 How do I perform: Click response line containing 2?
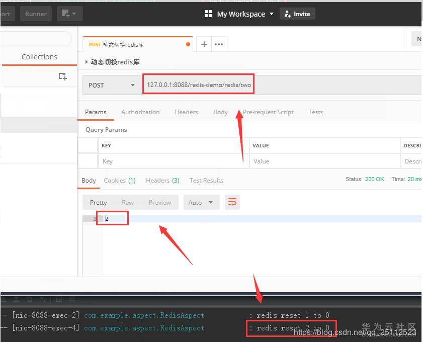point(252,219)
